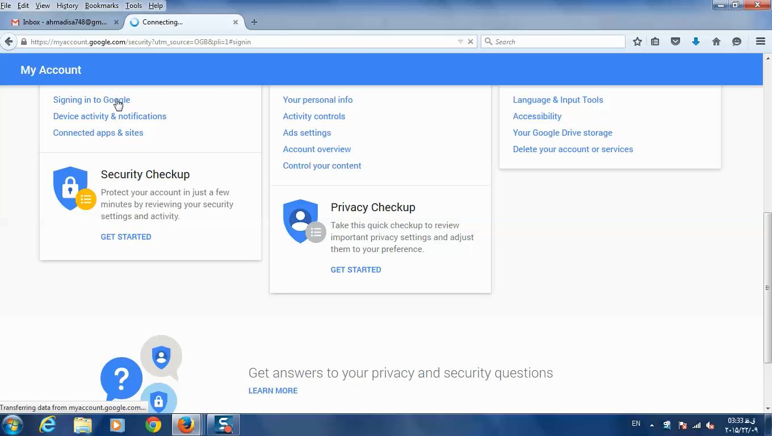Click the Firefox search input field

pyautogui.click(x=553, y=41)
